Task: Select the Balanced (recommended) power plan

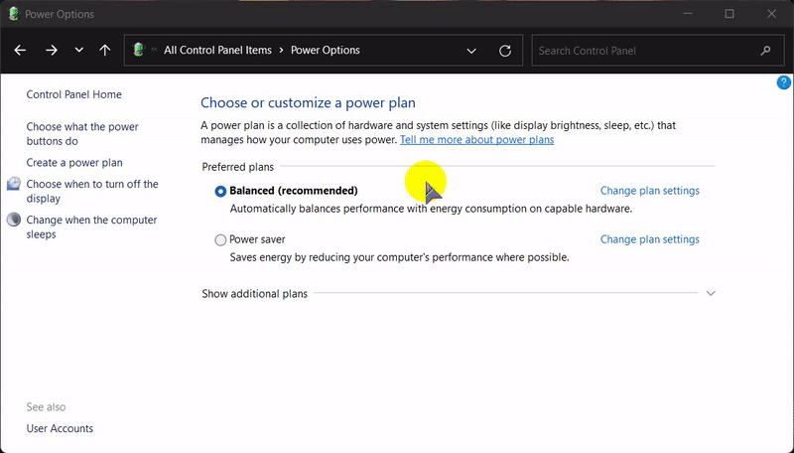Action: 220,191
